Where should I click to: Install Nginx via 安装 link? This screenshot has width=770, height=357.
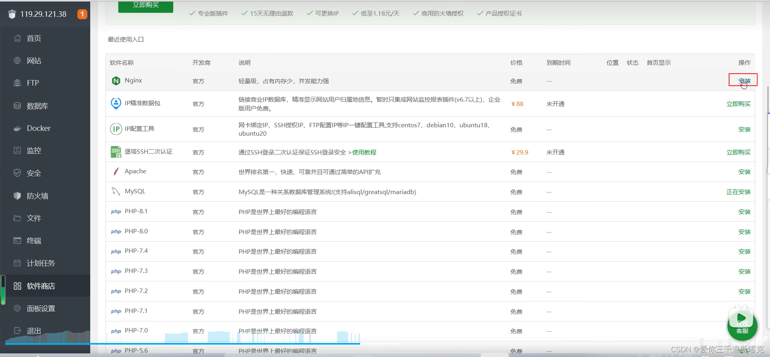(744, 81)
